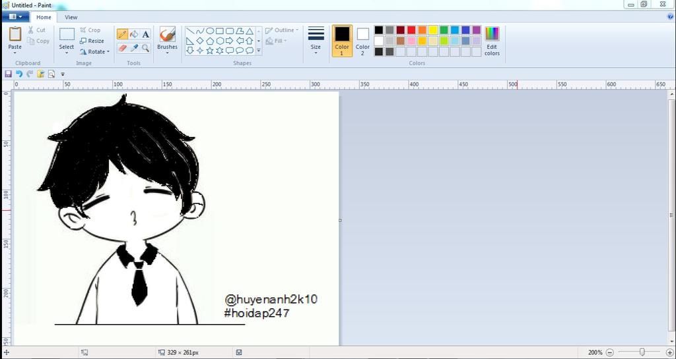Pick the purple color swatch
676x359 pixels.
(477, 30)
